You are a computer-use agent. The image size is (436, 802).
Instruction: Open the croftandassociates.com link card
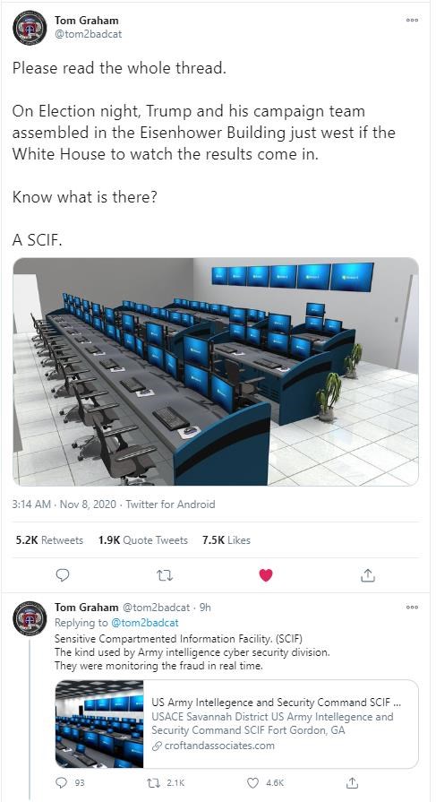pos(237,724)
